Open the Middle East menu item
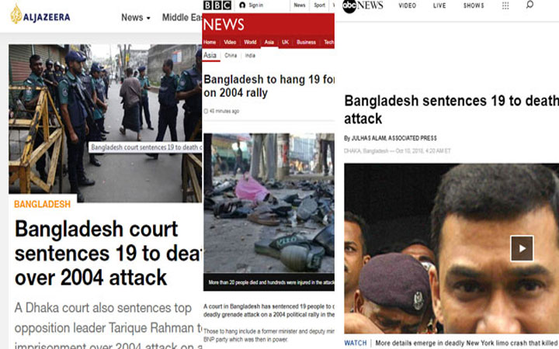559x349 pixels. pyautogui.click(x=182, y=17)
